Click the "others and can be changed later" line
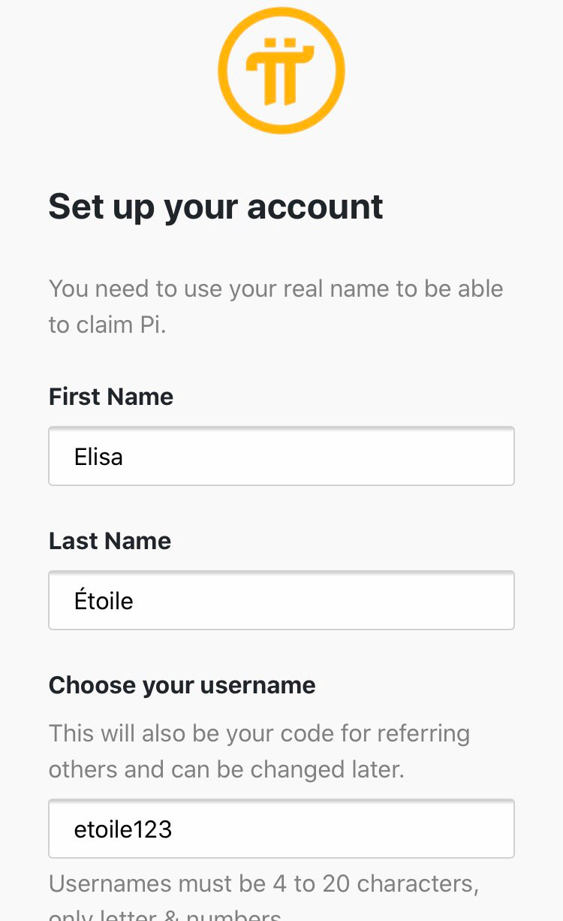 pos(226,769)
